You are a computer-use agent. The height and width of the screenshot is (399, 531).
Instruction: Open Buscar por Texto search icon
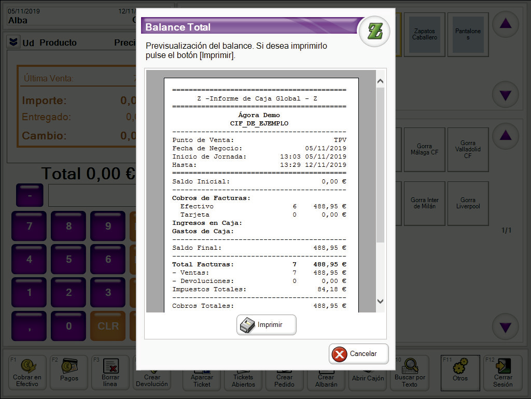click(409, 367)
